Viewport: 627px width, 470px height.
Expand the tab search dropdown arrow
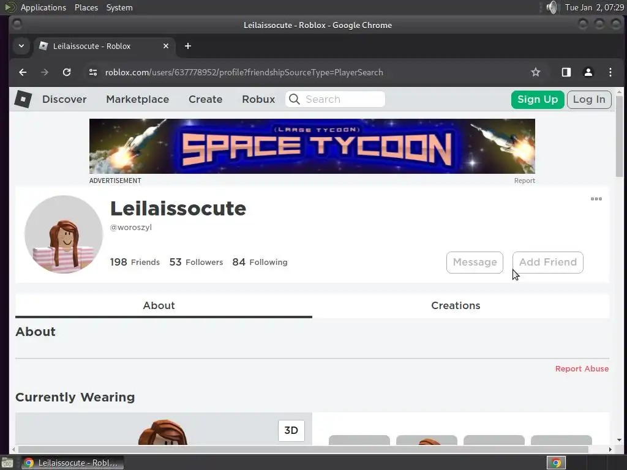click(21, 46)
